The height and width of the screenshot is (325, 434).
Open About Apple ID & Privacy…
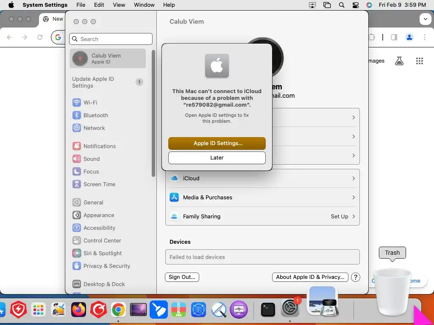pos(310,277)
